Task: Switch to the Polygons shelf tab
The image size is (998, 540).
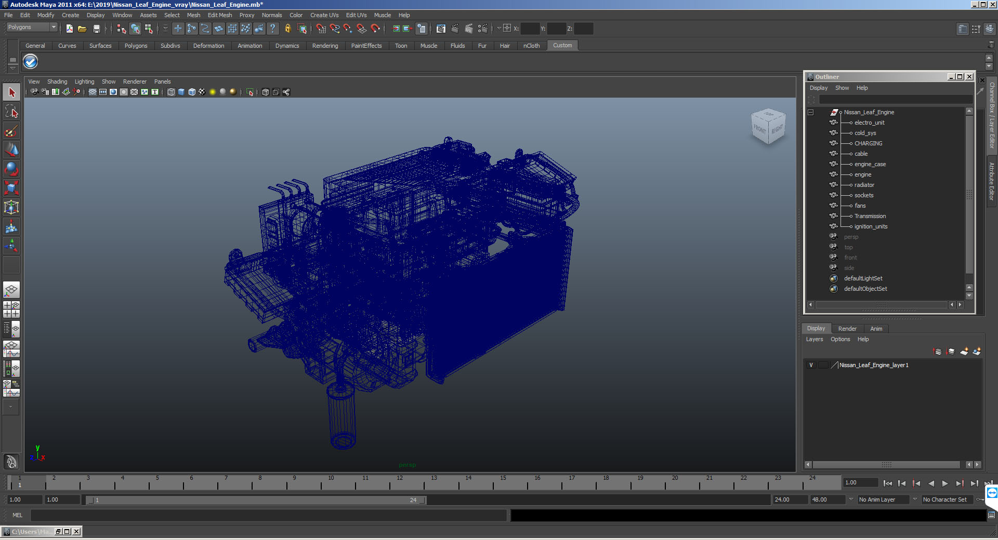Action: coord(136,46)
